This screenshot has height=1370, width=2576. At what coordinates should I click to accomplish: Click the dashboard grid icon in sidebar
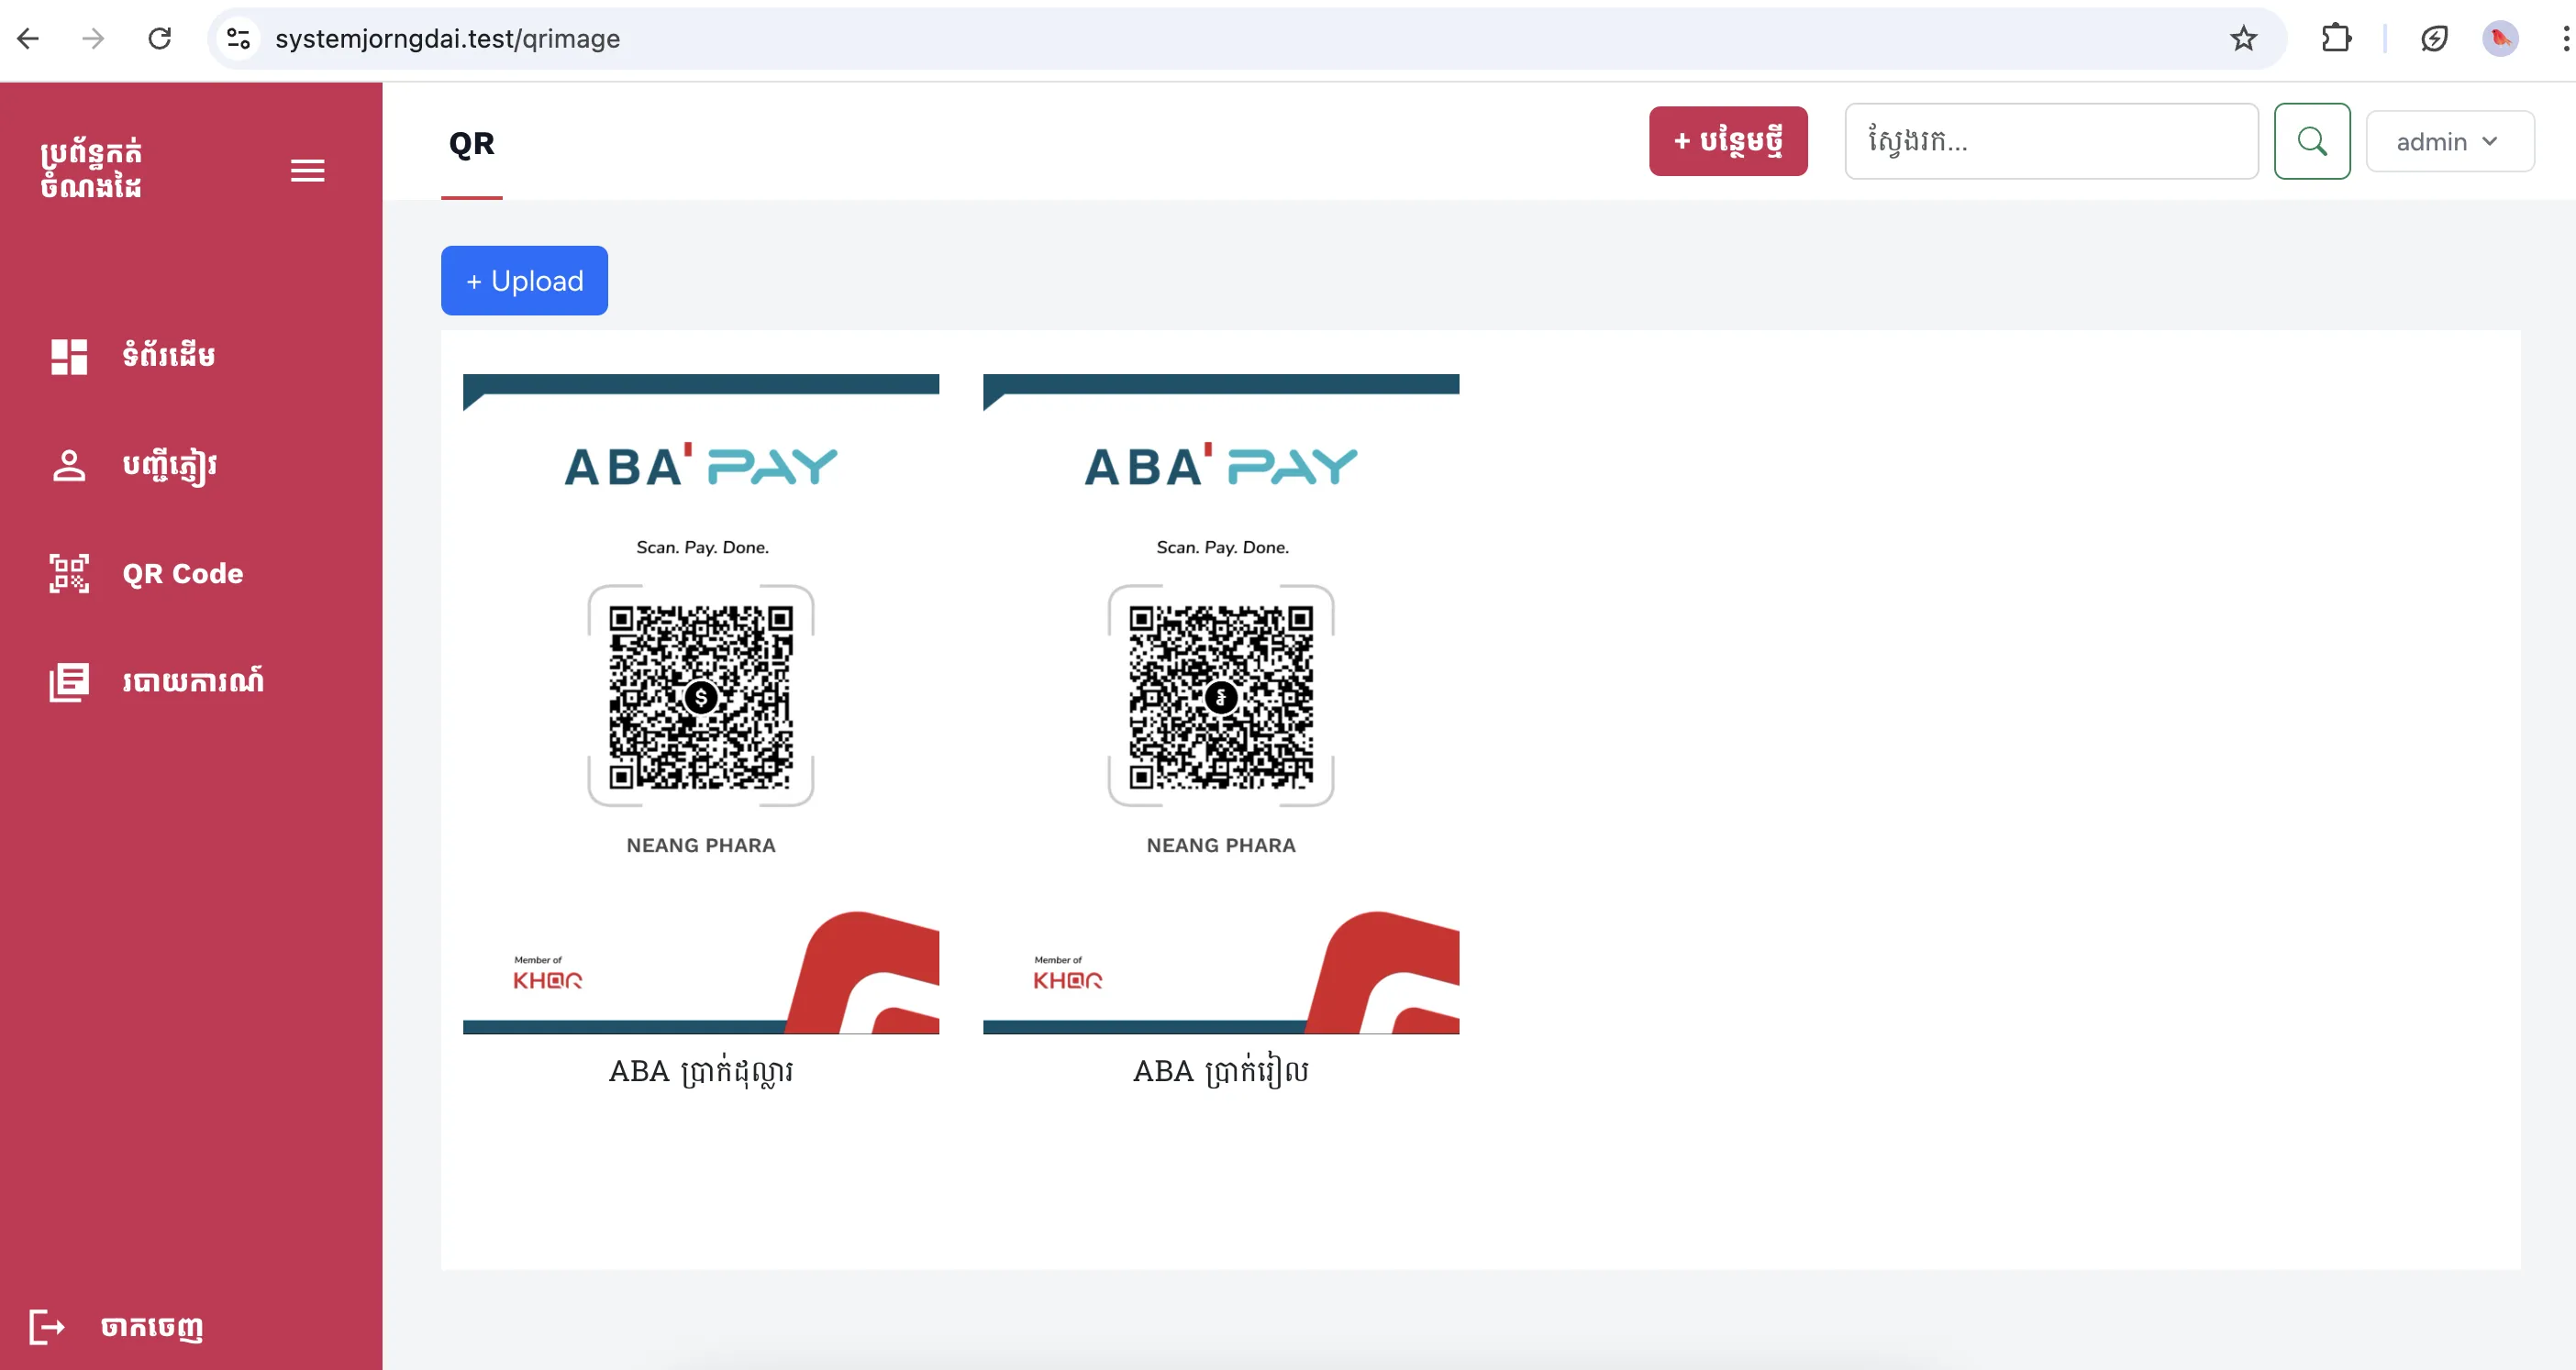pyautogui.click(x=69, y=357)
